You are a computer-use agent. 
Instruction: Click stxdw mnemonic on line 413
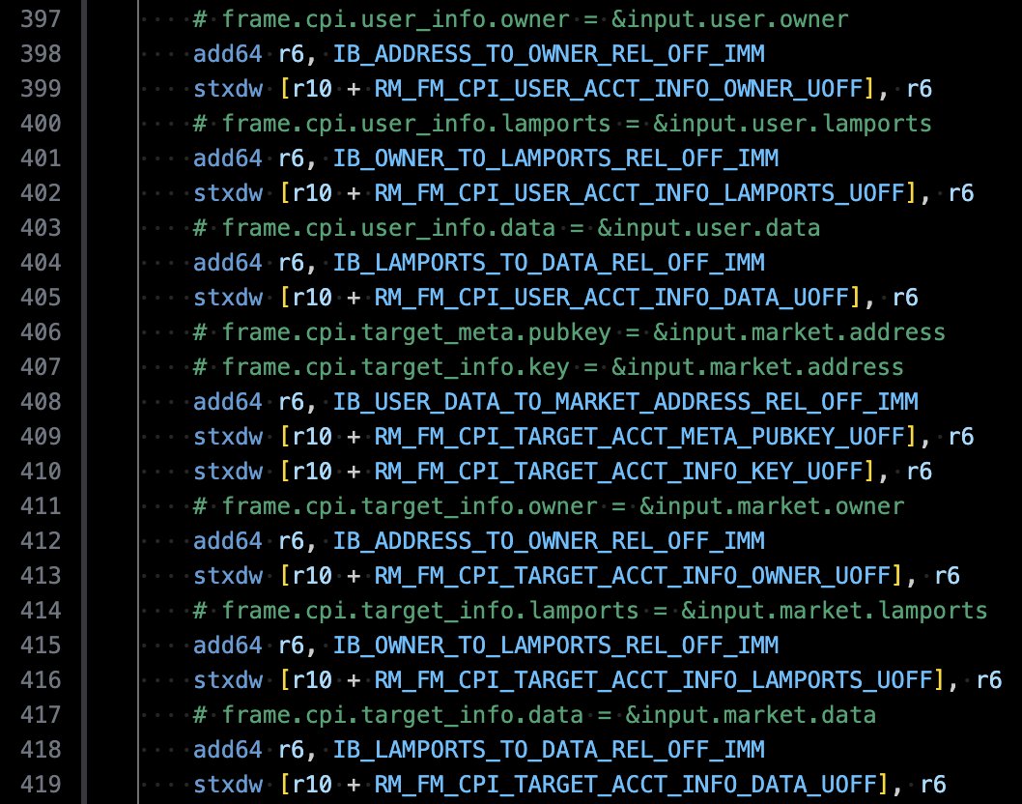pyautogui.click(x=228, y=576)
